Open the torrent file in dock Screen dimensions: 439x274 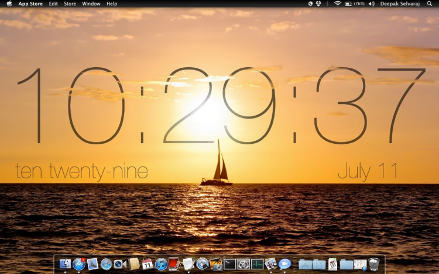(x=332, y=264)
